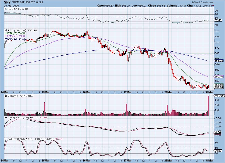The image size is (225, 163).
Task: Click the 556.53 price tag on right axis
Action: tap(219, 85)
